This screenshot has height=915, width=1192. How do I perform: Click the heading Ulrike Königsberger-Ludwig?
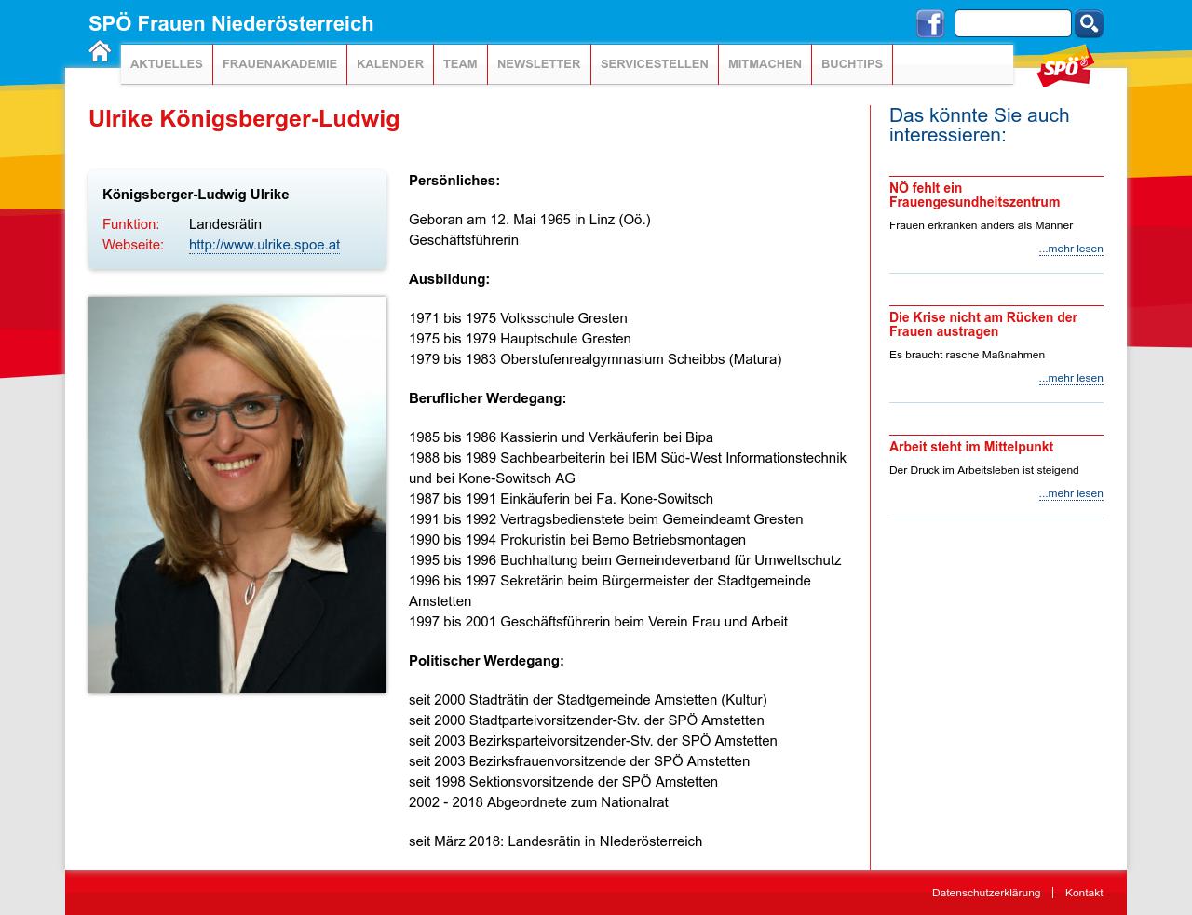click(x=244, y=119)
